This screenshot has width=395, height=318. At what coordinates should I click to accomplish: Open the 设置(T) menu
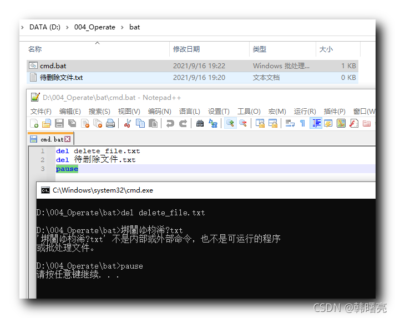pyautogui.click(x=219, y=112)
